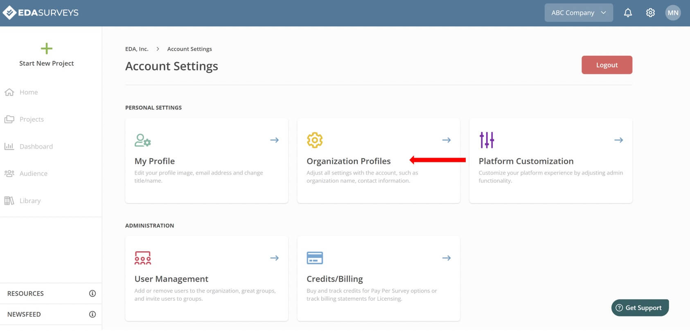Viewport: 690px width, 331px height.
Task: Click the My Profile user-gear icon
Action: (143, 140)
